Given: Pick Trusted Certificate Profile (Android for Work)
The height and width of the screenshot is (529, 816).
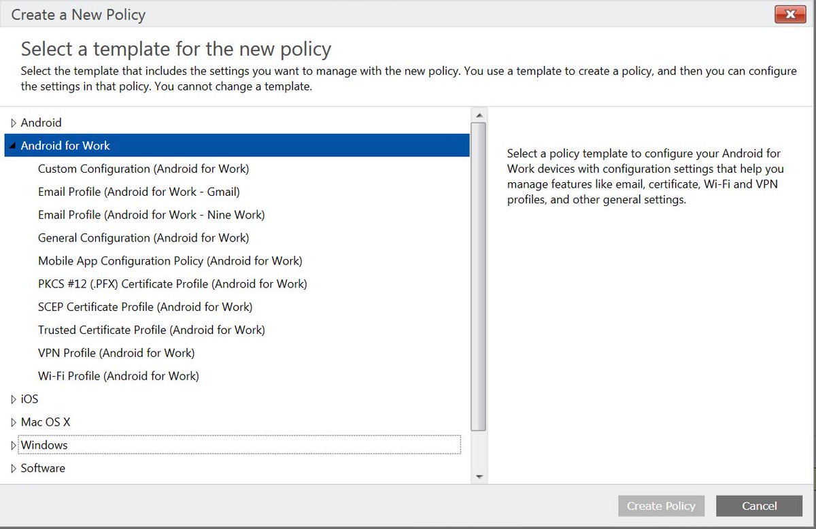Looking at the screenshot, I should click(152, 330).
